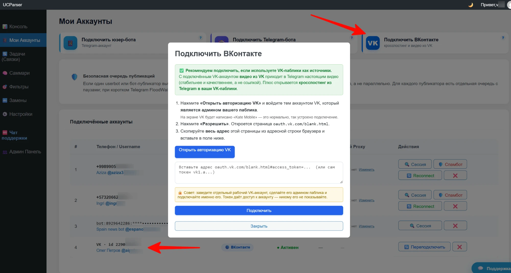This screenshot has height=273, width=511.
Task: Close the dialog with Закрыть button
Action: coord(259,226)
